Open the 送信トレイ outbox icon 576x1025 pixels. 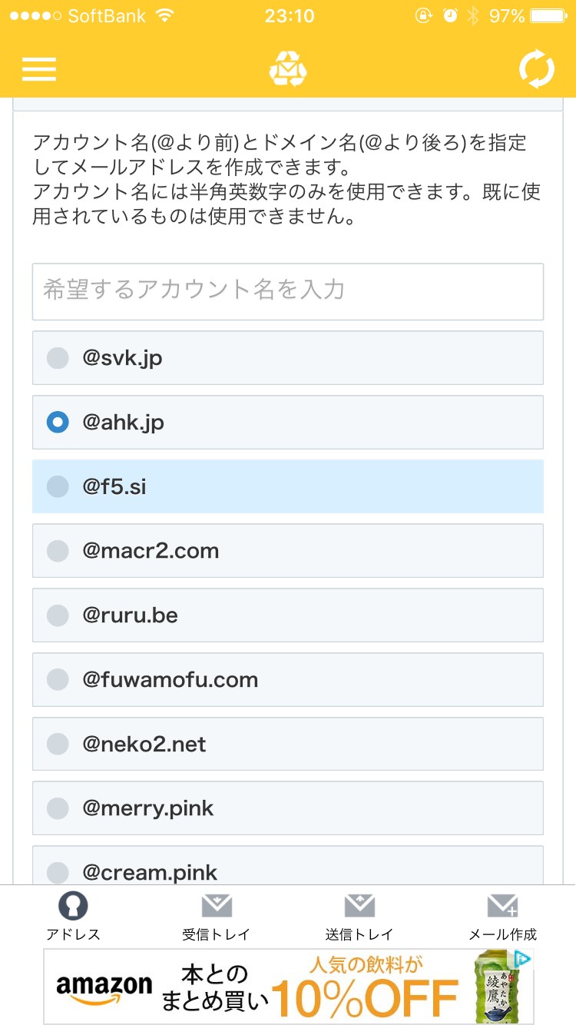(x=359, y=907)
